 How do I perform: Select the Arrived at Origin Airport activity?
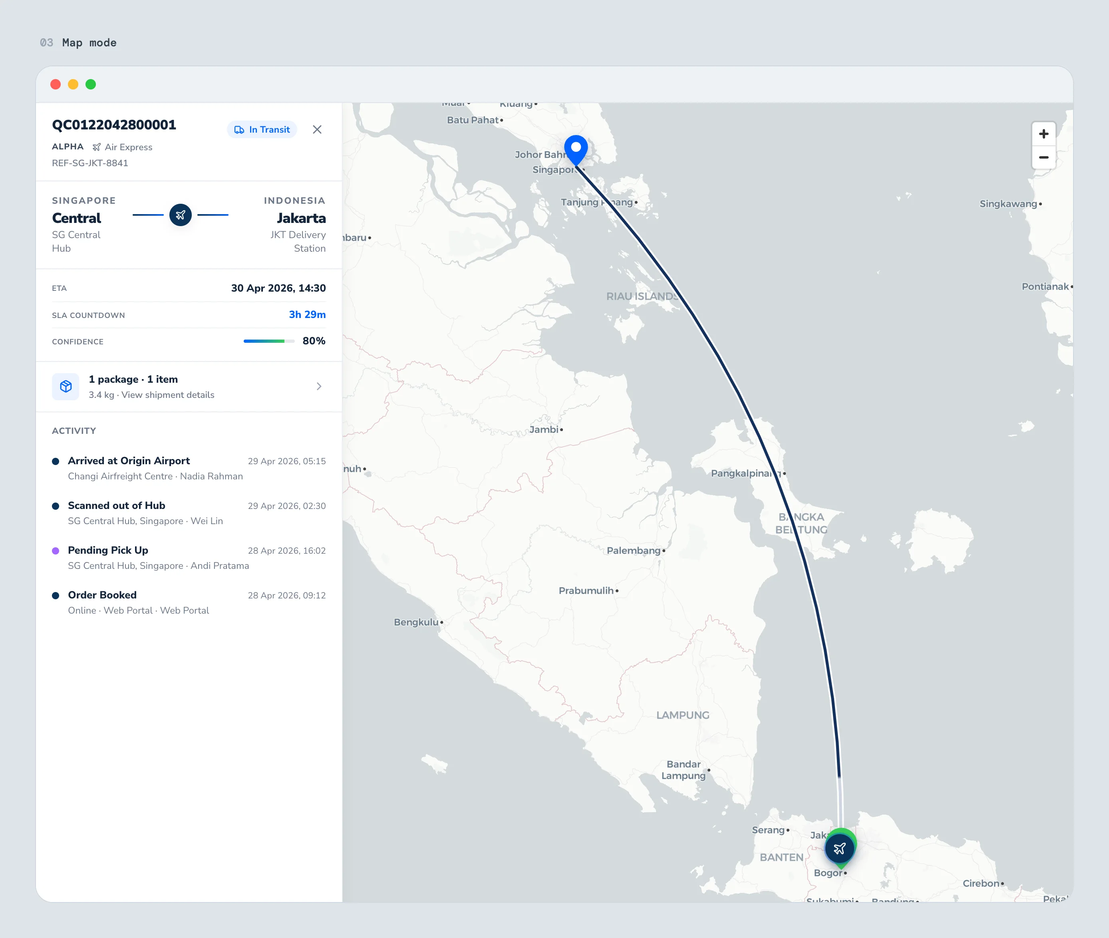(189, 469)
